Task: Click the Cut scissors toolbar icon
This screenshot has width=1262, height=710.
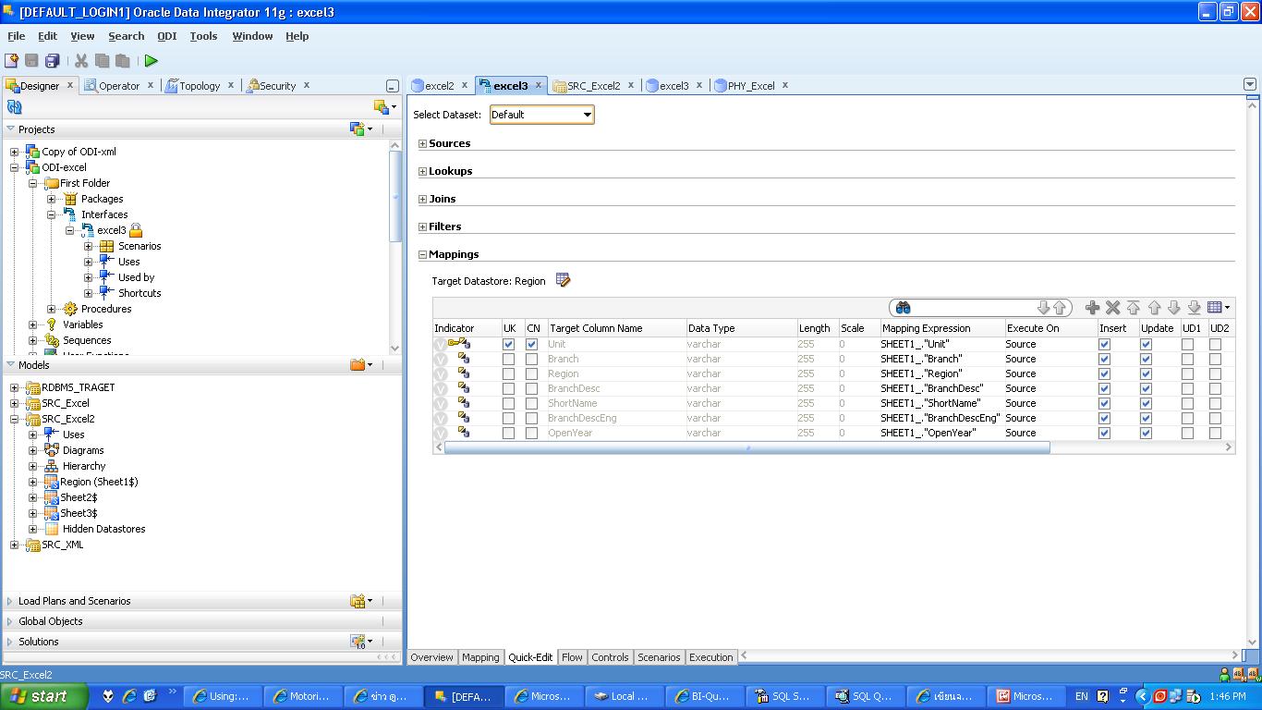Action: click(81, 61)
